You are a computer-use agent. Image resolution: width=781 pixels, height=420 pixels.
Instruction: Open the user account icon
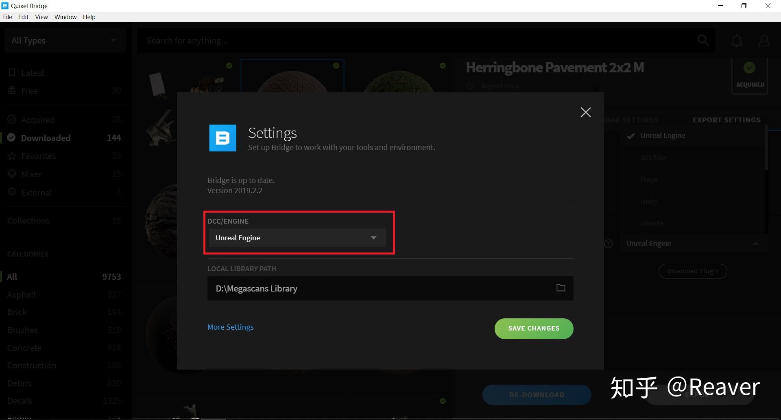click(x=764, y=41)
